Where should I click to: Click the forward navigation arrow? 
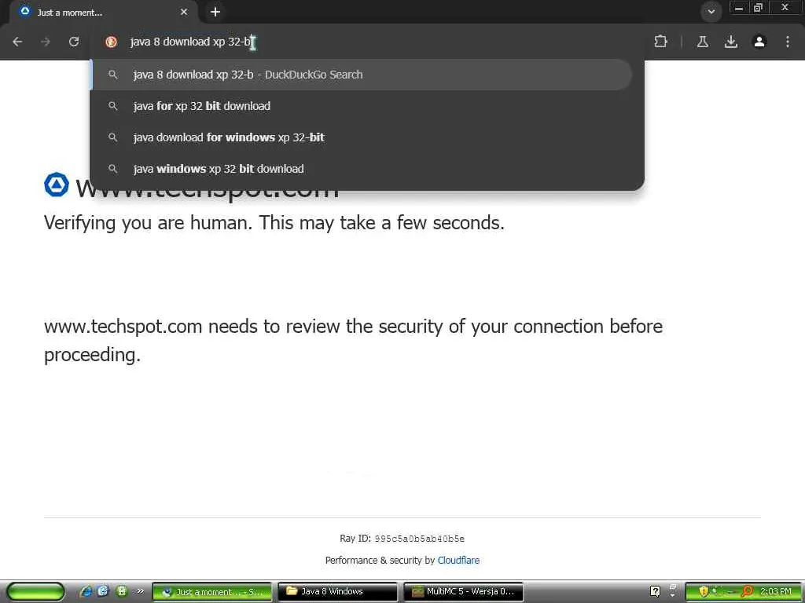click(x=46, y=42)
